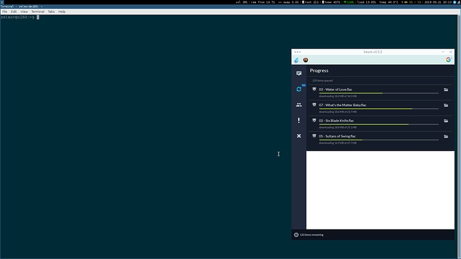This screenshot has width=461, height=259.
Task: Pause syncing via the footer pause icon
Action: (x=296, y=235)
